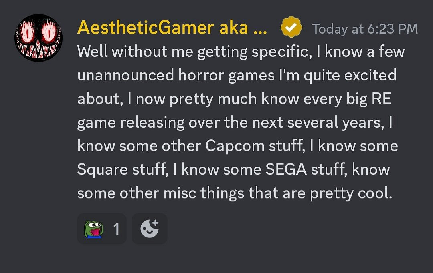Click the word "Capcom" in the message
The width and height of the screenshot is (433, 273).
click(233, 146)
